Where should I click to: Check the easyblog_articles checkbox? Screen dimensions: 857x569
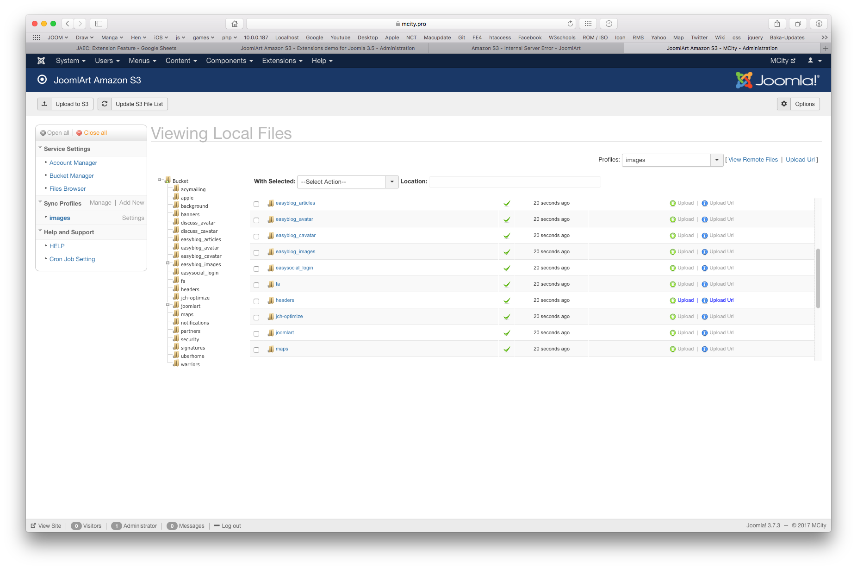point(256,204)
